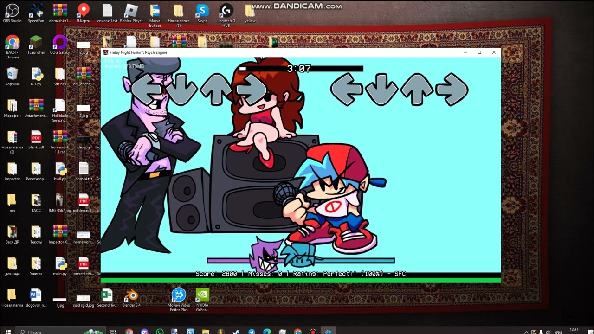Image resolution: width=594 pixels, height=334 pixels.
Task: Click the player's right arrow receptor
Action: tap(452, 89)
